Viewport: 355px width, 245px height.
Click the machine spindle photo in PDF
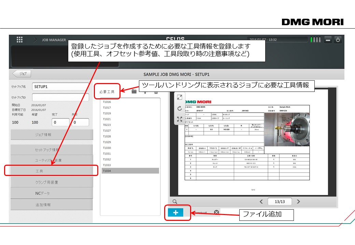[x=287, y=130]
